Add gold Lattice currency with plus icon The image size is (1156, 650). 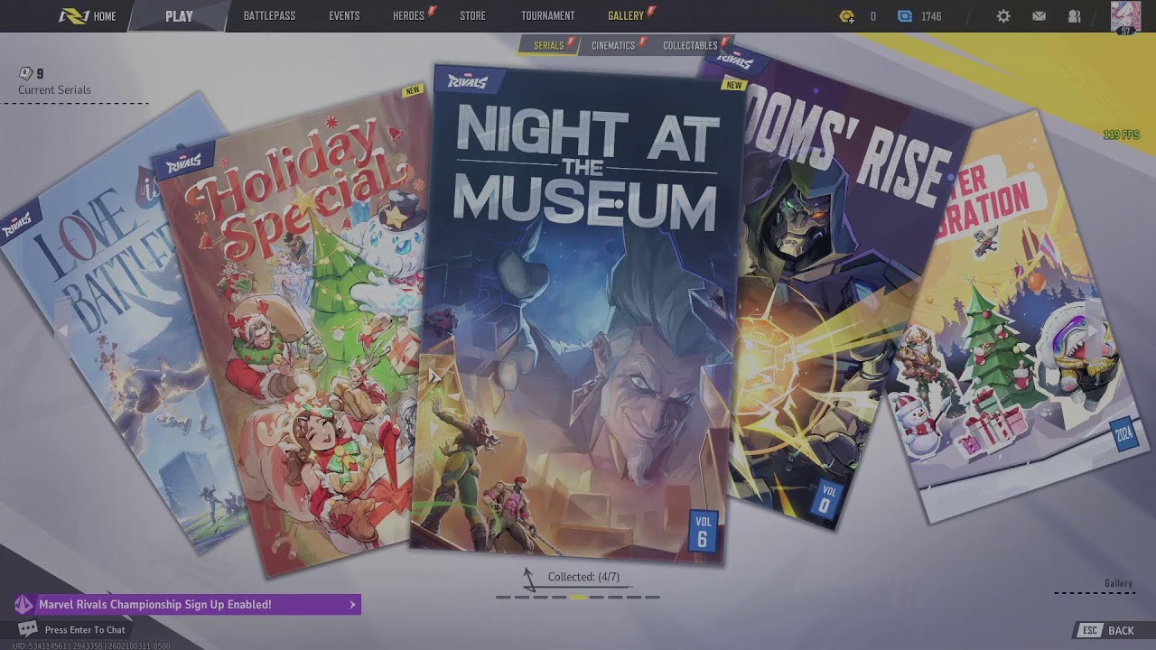coord(846,16)
